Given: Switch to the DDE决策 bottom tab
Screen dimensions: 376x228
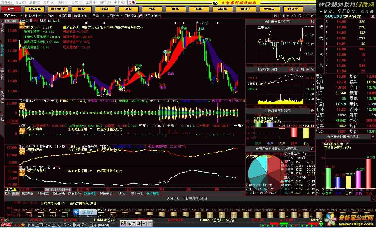Looking at the screenshot, I should [27, 194].
